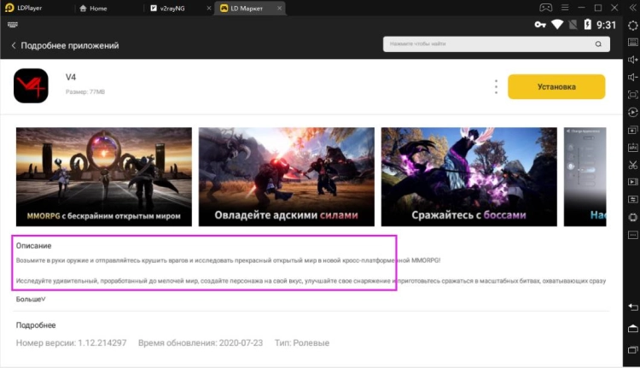Viewport: 640px width, 368px height.
Task: Open multi-instance manager sidebar icon
Action: coord(632,130)
